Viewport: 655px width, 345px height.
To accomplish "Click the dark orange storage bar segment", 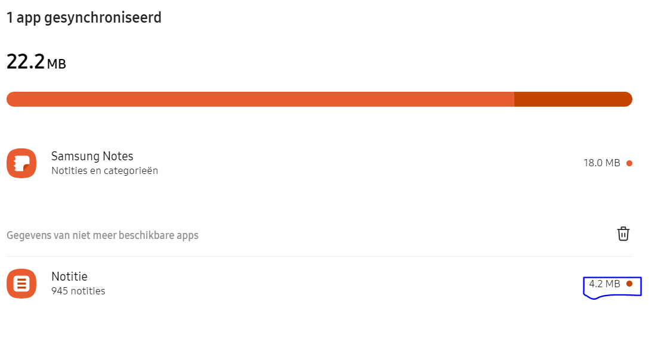I will click(572, 99).
